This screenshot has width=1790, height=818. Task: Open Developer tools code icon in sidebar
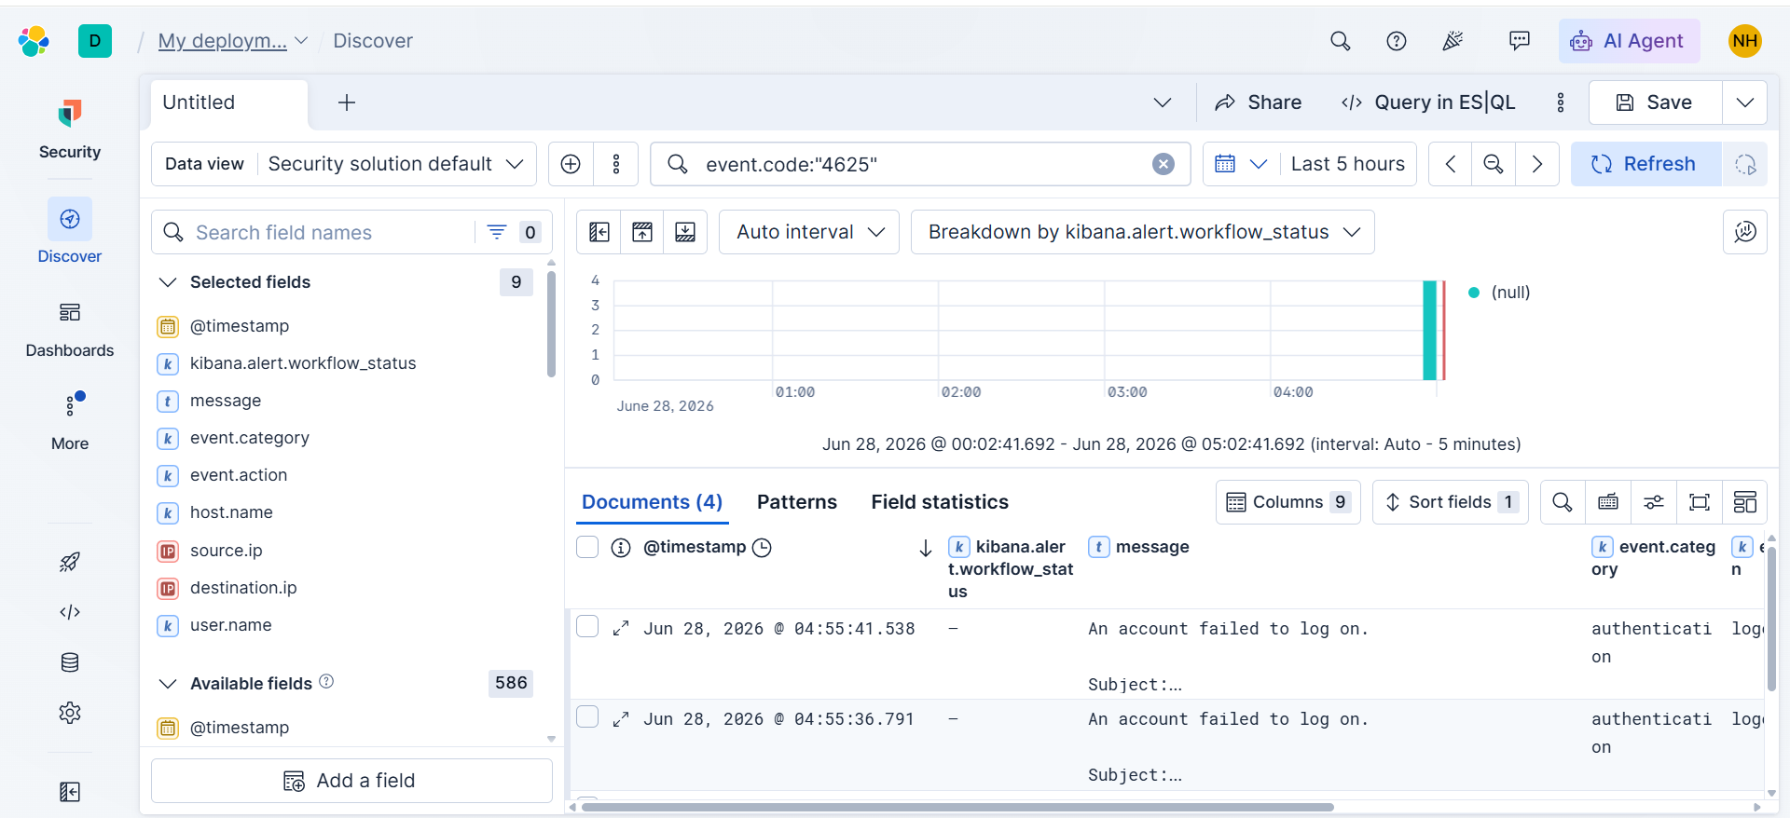(x=70, y=612)
